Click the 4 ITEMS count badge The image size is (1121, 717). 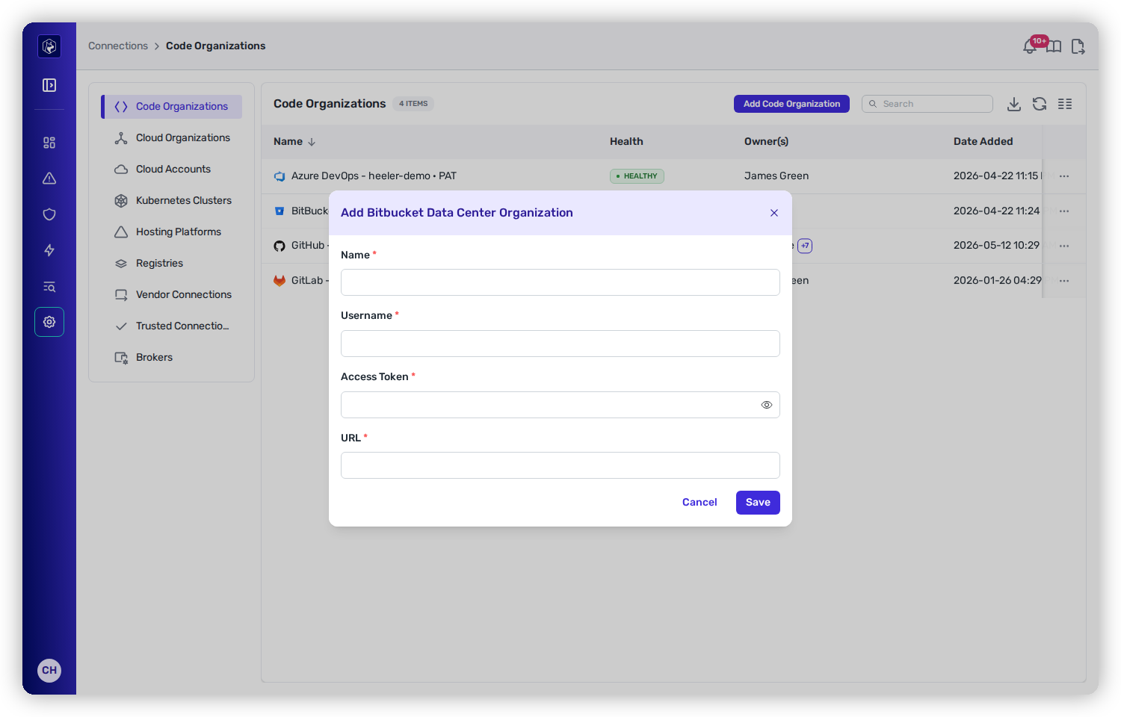(413, 104)
